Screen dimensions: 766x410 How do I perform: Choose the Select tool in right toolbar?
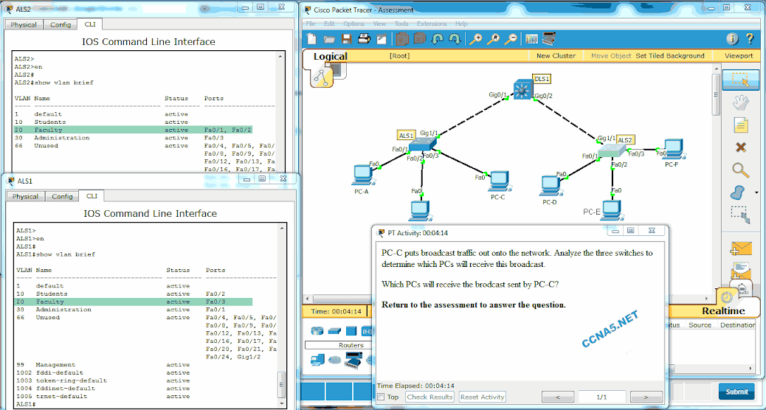(x=741, y=81)
